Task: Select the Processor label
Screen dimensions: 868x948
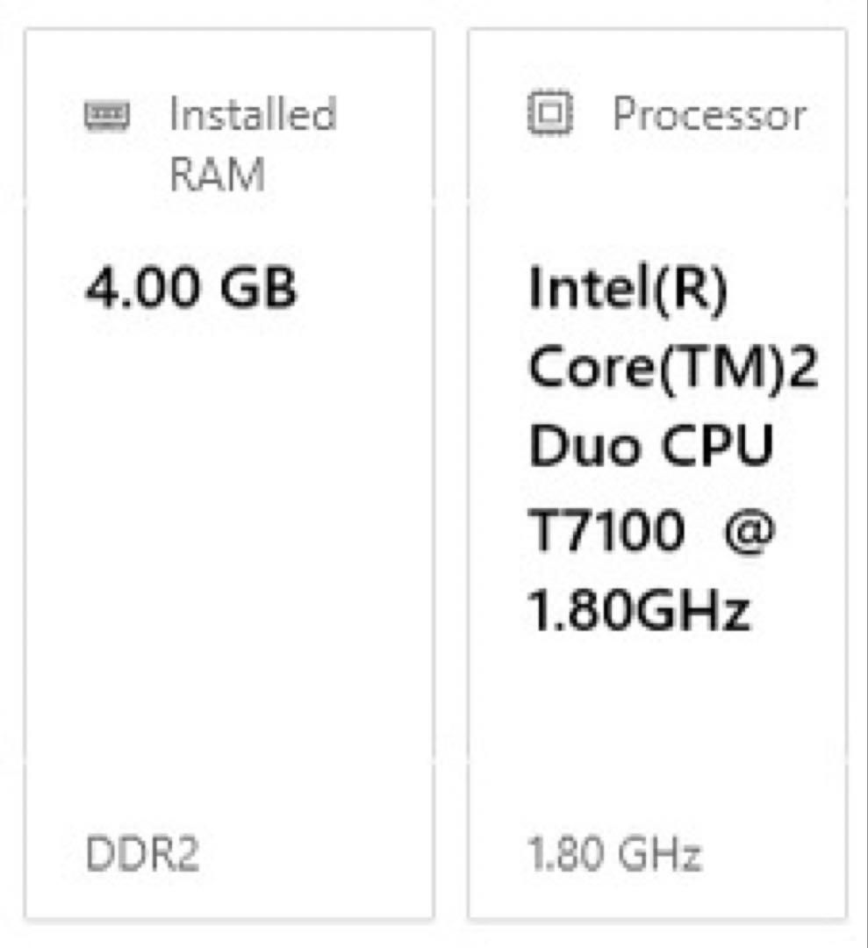Action: click(x=713, y=114)
